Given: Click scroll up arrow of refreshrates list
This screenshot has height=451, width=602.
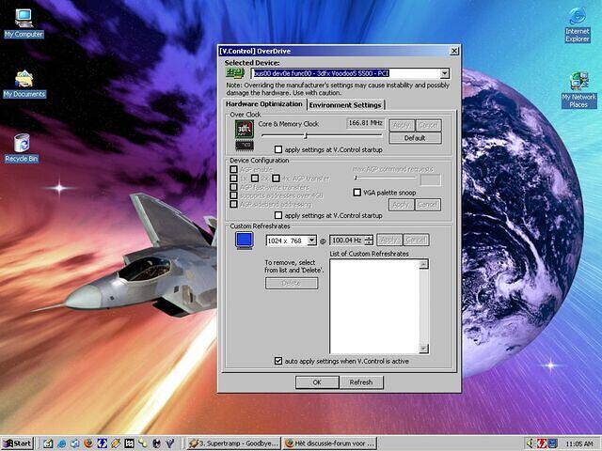Looking at the screenshot, I should (423, 264).
